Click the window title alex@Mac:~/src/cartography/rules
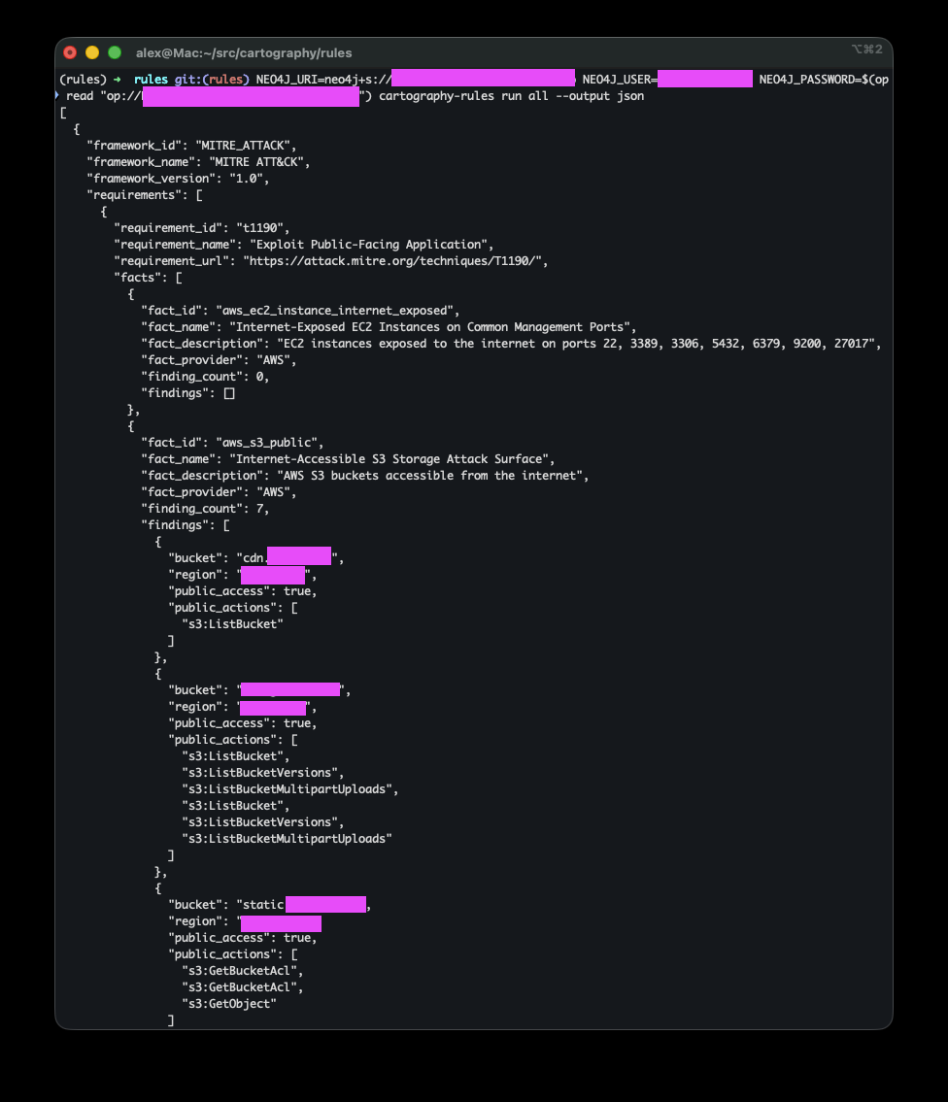 click(x=244, y=52)
